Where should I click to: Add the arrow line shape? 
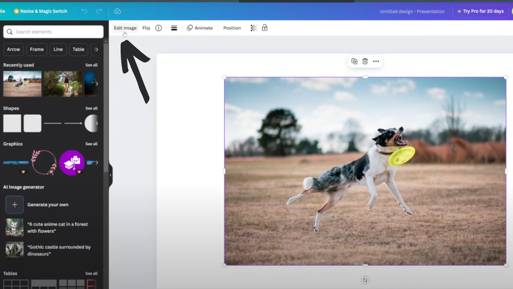point(73,123)
